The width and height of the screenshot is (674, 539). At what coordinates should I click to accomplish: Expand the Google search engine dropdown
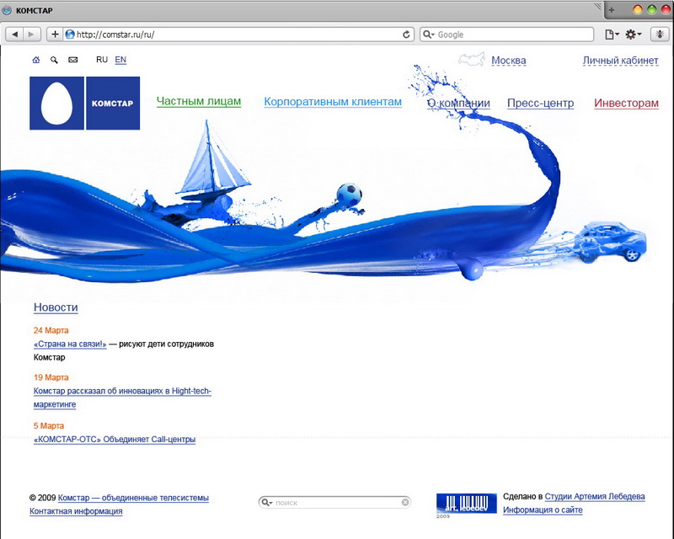coord(429,35)
